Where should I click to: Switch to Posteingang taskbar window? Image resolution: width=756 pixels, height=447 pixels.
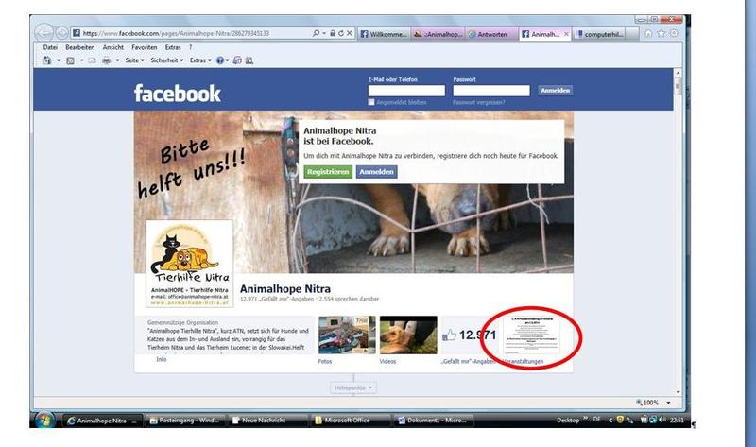point(184,421)
